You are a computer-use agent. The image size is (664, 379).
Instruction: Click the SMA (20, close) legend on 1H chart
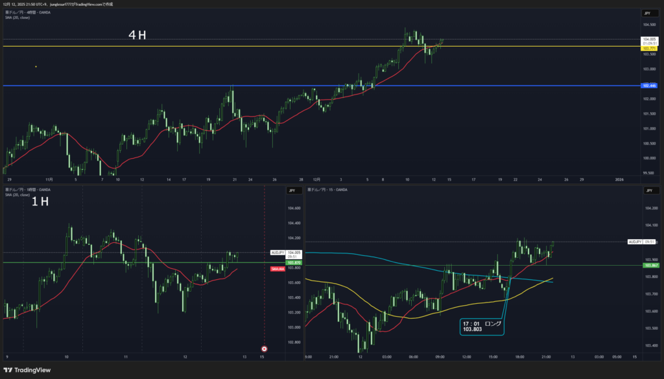coord(18,194)
